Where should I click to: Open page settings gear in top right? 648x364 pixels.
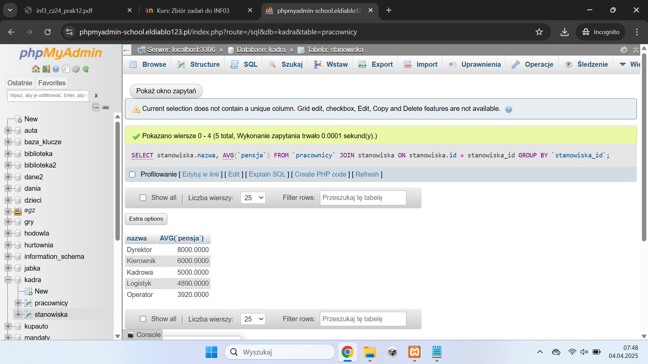[624, 50]
